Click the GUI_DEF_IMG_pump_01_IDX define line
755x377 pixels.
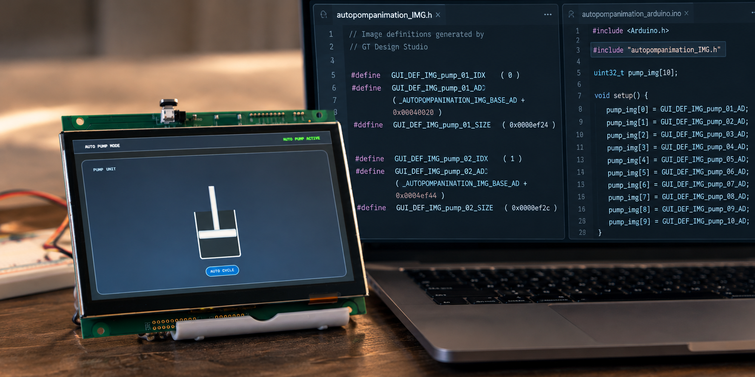[x=435, y=75]
